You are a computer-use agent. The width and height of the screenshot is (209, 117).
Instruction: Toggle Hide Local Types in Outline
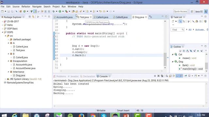click(x=201, y=51)
